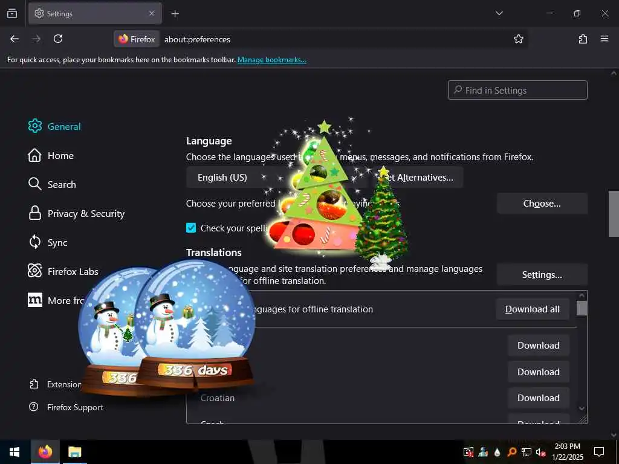The height and width of the screenshot is (464, 619).
Task: Click the General gear icon in sidebar
Action: pyautogui.click(x=34, y=126)
